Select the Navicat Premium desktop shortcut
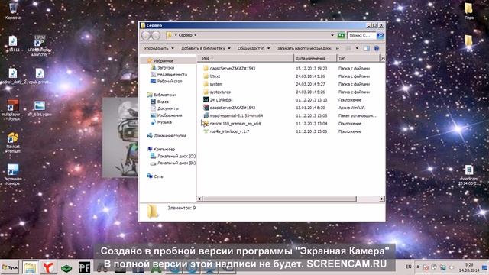The width and height of the screenshot is (489, 275). (13, 143)
